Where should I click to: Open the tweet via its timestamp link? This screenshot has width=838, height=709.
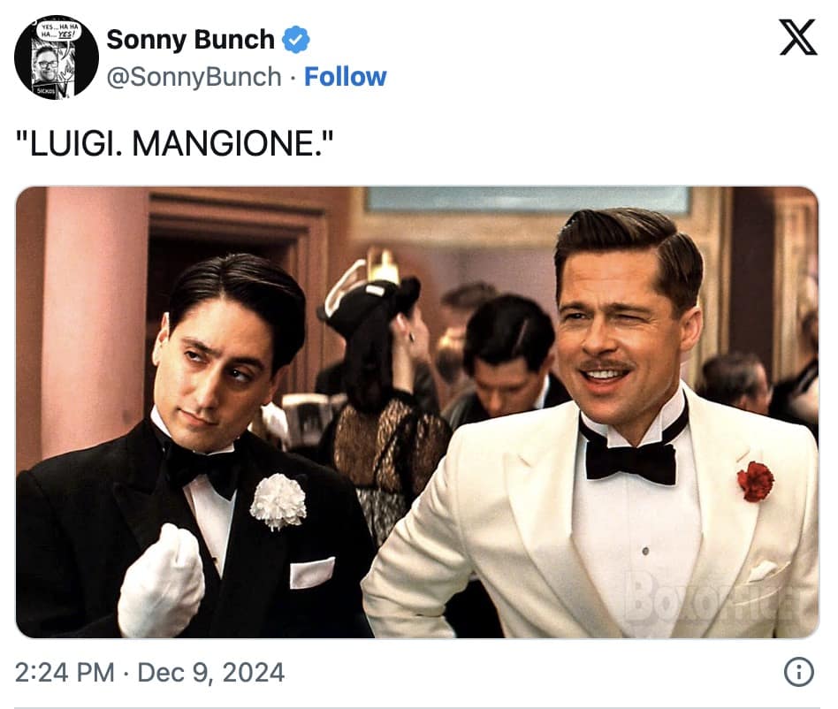[x=133, y=672]
